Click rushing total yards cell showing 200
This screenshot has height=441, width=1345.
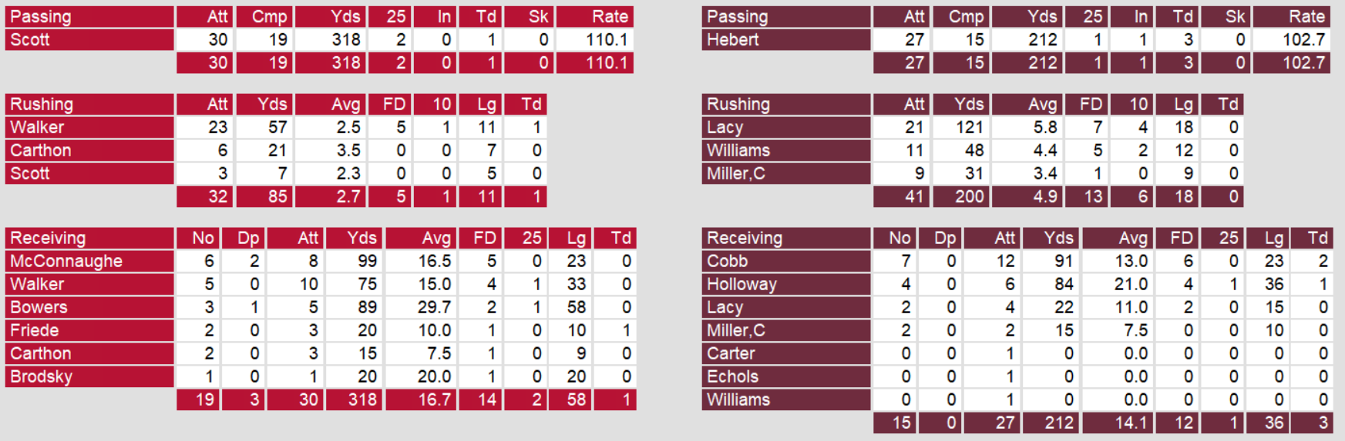(969, 196)
